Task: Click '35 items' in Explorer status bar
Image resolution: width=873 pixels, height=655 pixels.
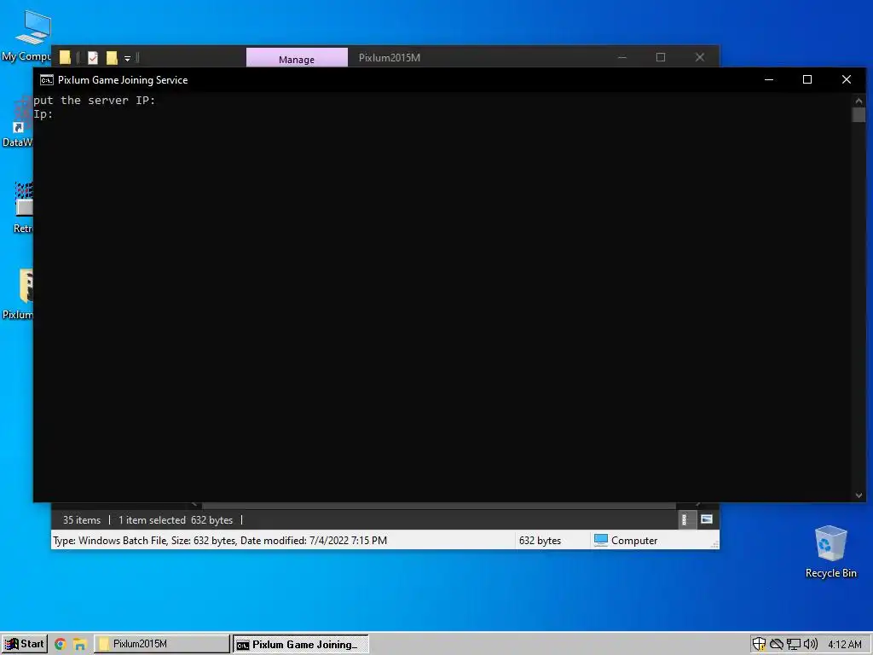Action: click(82, 520)
